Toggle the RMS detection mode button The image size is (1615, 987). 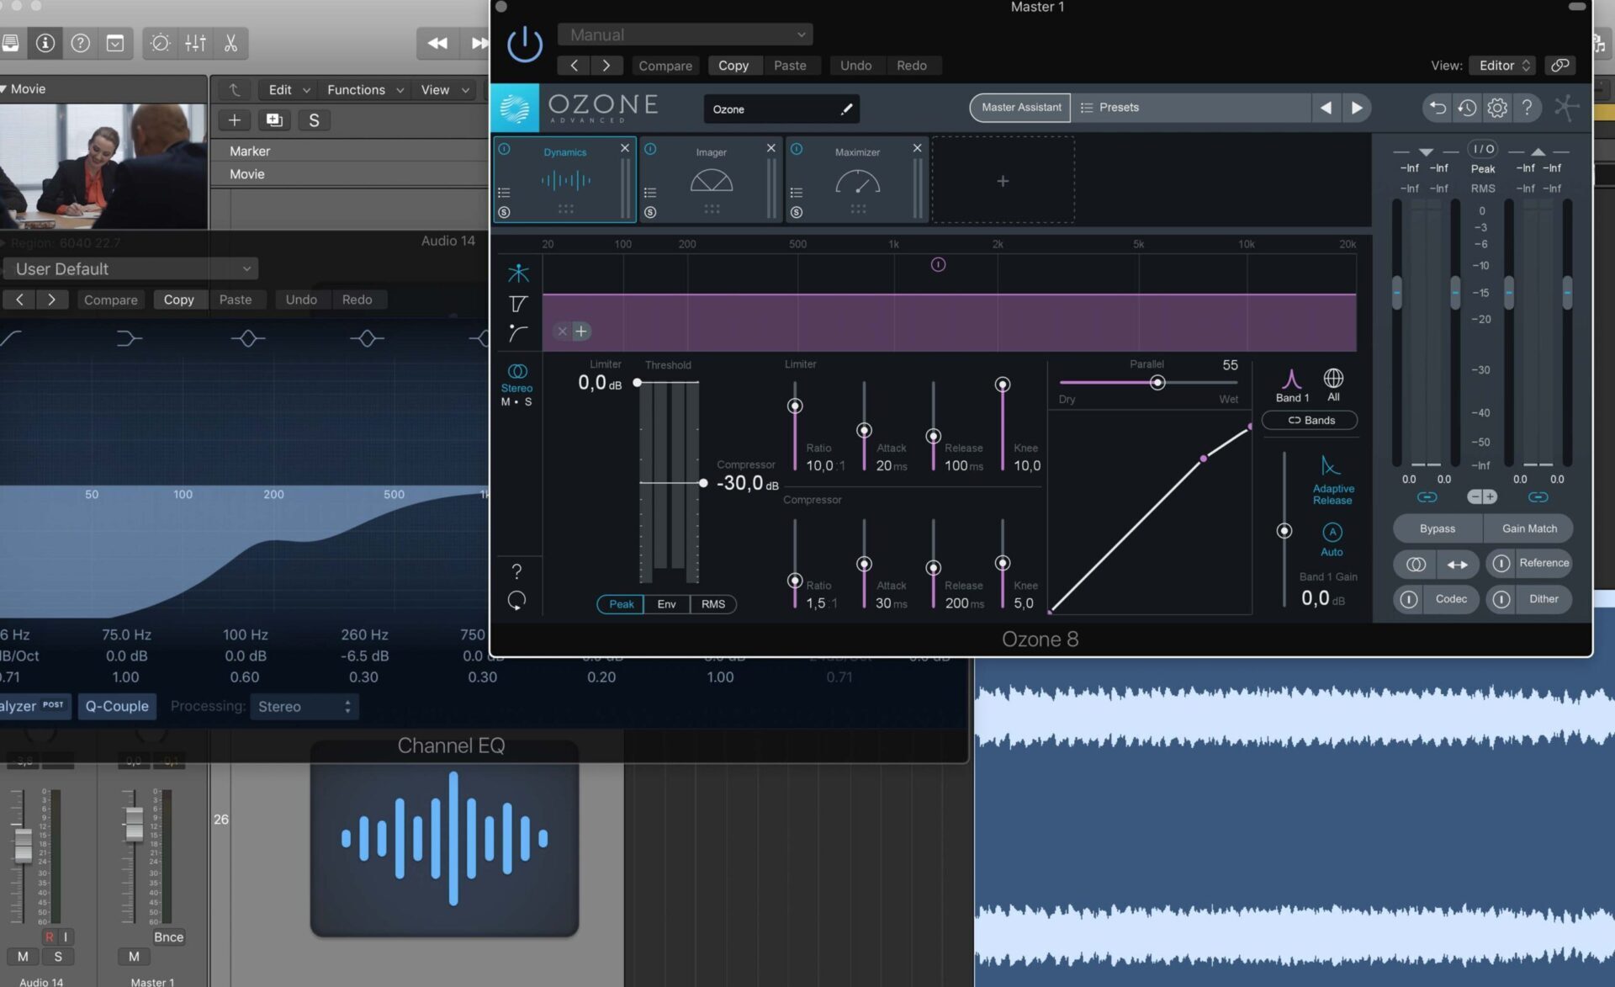(x=713, y=604)
